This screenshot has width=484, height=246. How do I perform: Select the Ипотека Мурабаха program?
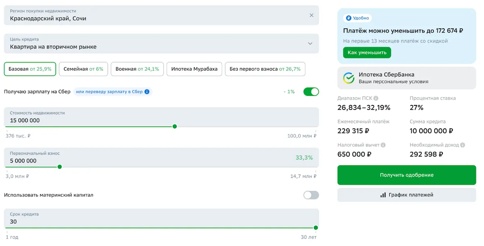tap(194, 69)
